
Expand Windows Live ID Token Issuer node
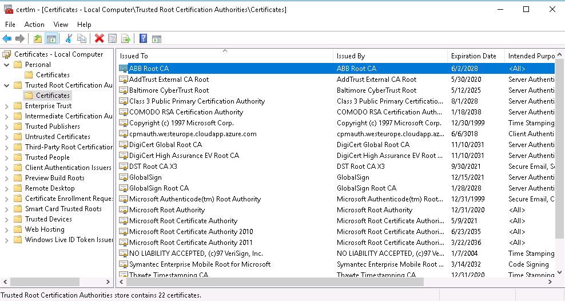(x=6, y=240)
